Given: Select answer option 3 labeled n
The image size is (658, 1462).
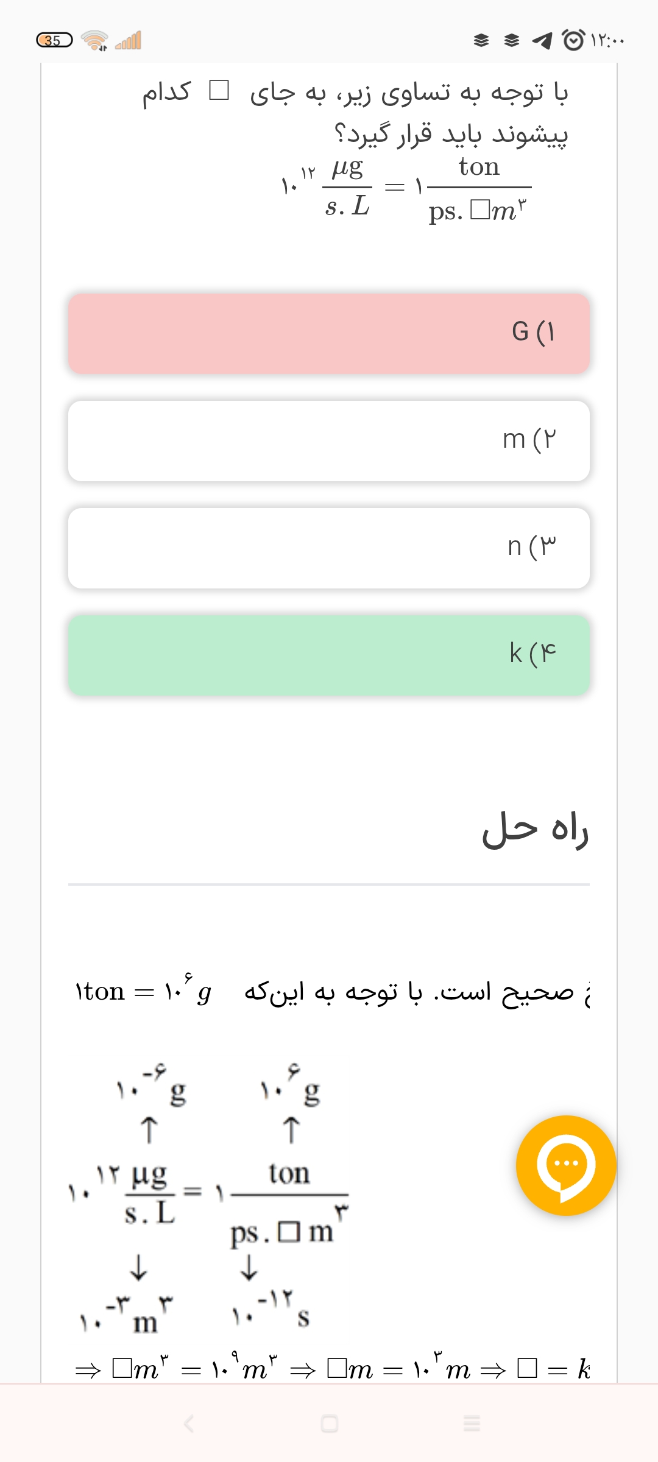Looking at the screenshot, I should (329, 548).
